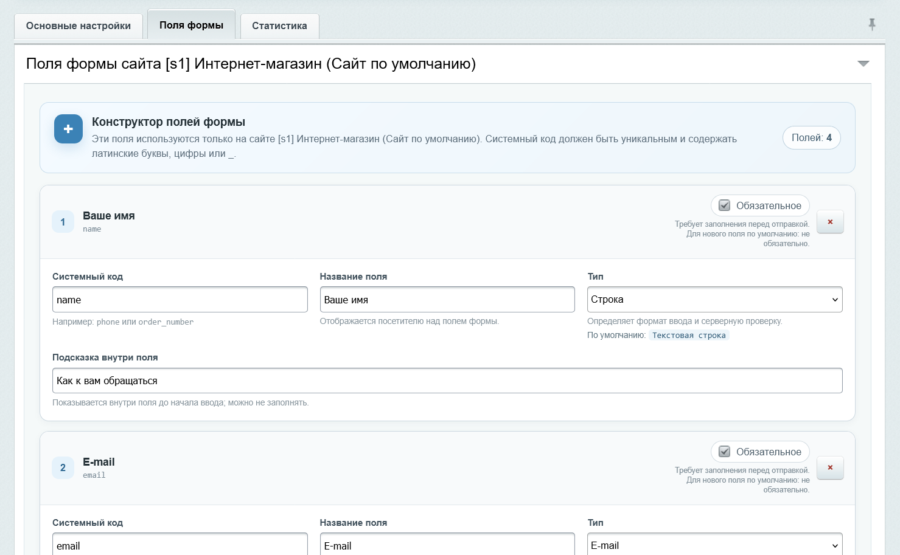Collapse the Поля формы сайта section arrow
The image size is (900, 555).
[863, 64]
